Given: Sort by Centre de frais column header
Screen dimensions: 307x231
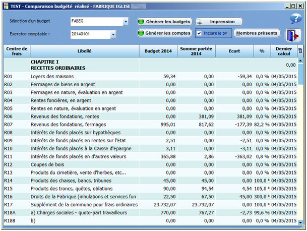Looking at the screenshot, I should point(17,51).
